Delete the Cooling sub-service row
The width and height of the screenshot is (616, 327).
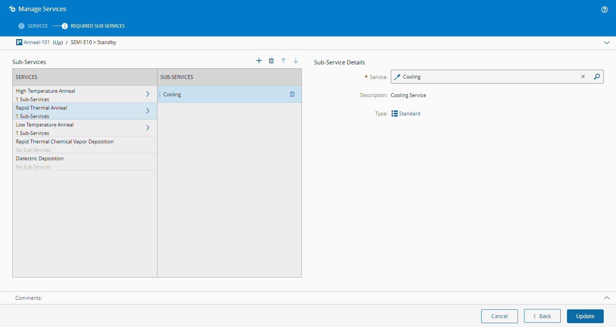click(x=292, y=94)
